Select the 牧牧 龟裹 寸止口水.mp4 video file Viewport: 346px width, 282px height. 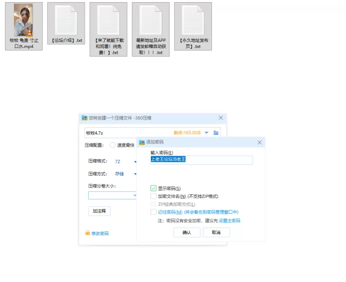click(24, 26)
